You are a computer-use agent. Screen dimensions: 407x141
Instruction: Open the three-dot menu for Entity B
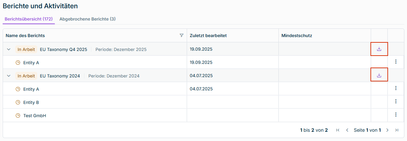[396, 101]
